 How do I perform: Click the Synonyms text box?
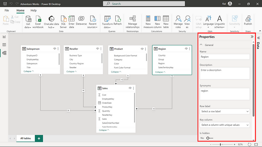point(225,94)
